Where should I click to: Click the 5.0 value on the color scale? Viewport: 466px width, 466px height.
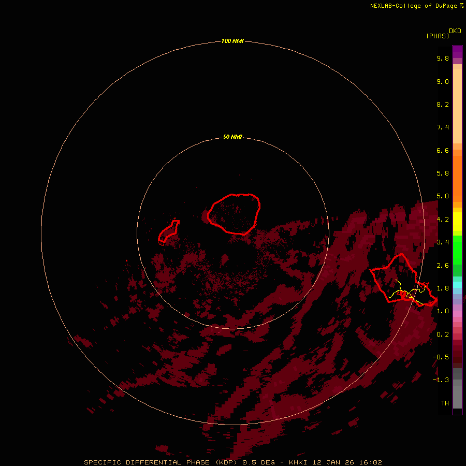(x=443, y=196)
